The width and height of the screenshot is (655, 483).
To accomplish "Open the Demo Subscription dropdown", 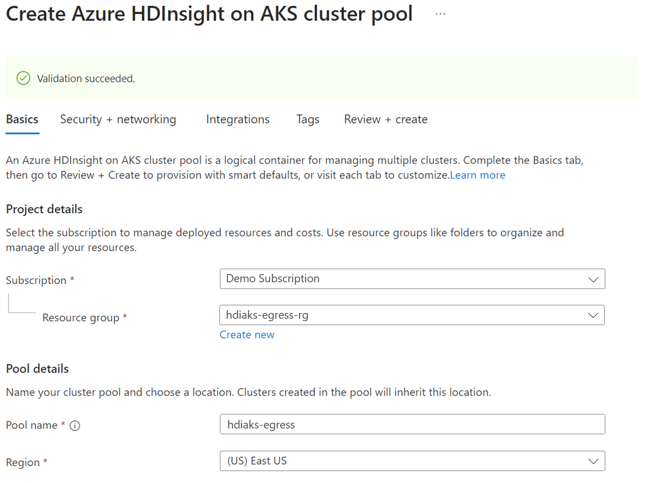I will (412, 279).
